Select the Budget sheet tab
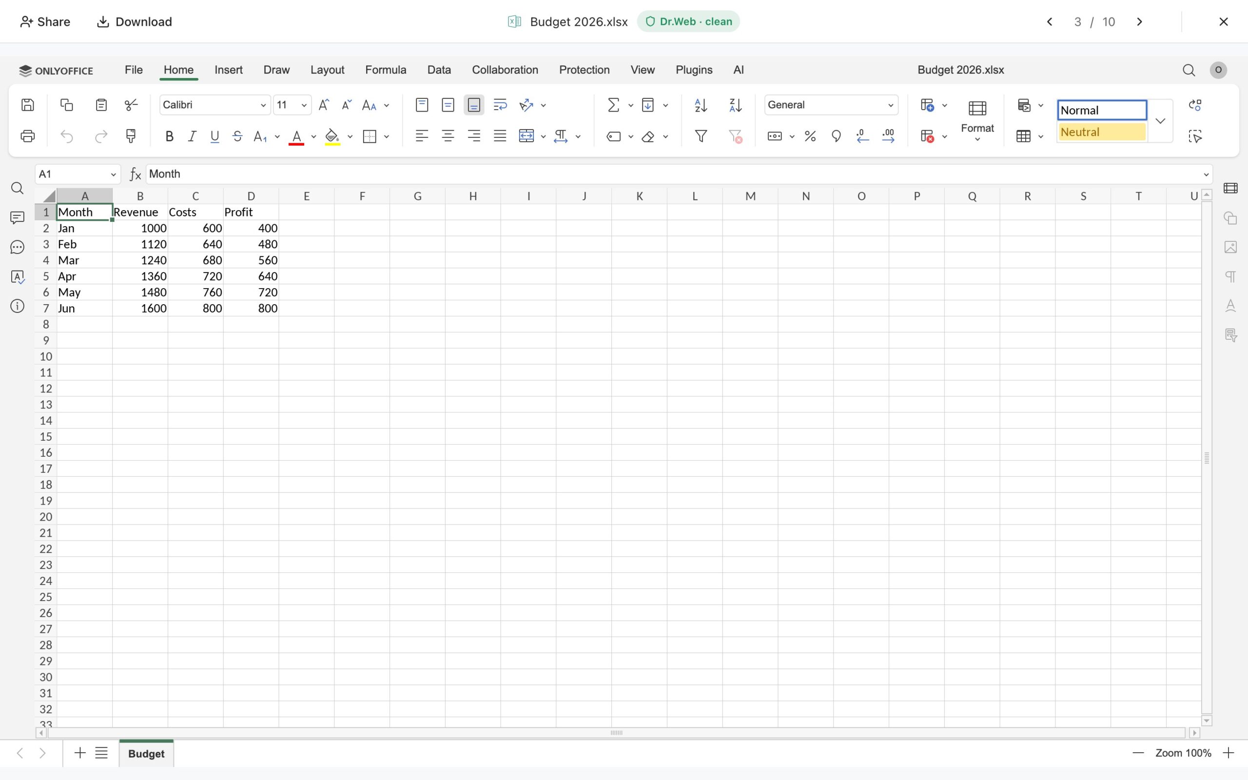 click(146, 754)
